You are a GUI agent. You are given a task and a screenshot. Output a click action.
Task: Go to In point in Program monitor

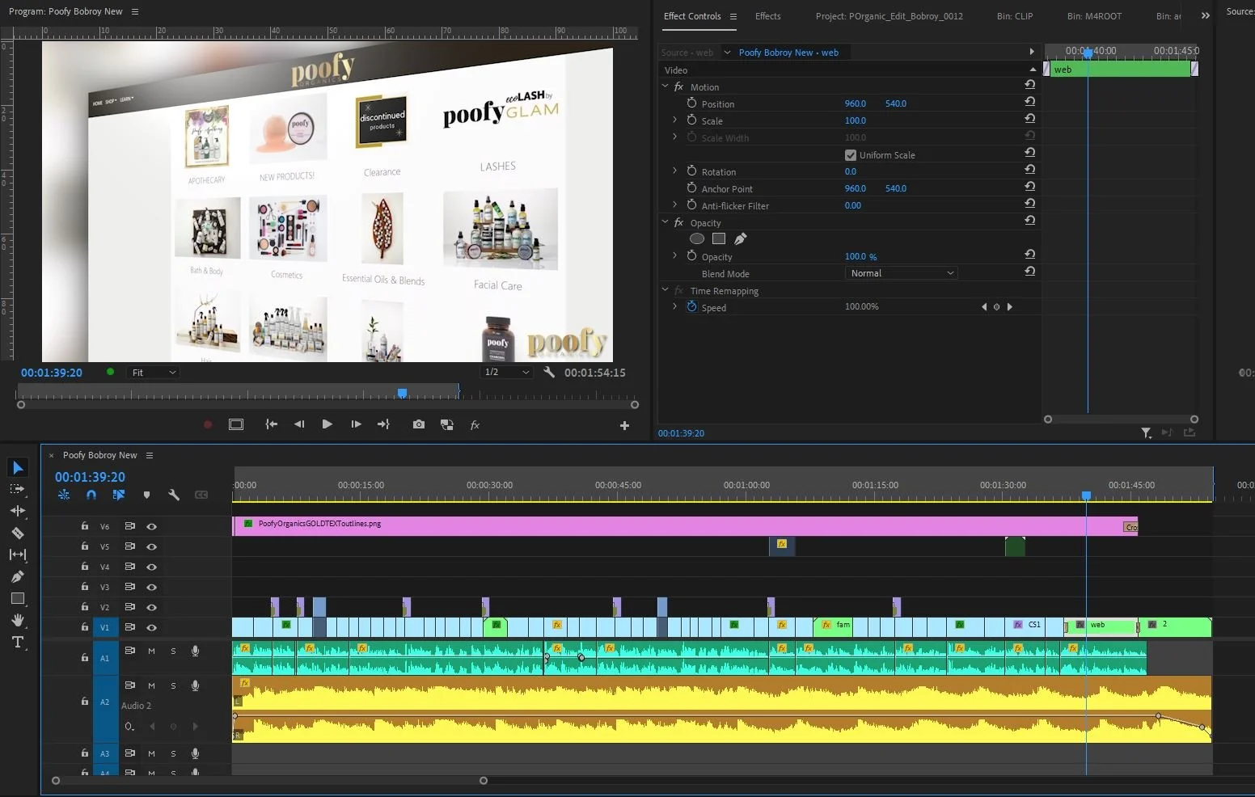(271, 424)
